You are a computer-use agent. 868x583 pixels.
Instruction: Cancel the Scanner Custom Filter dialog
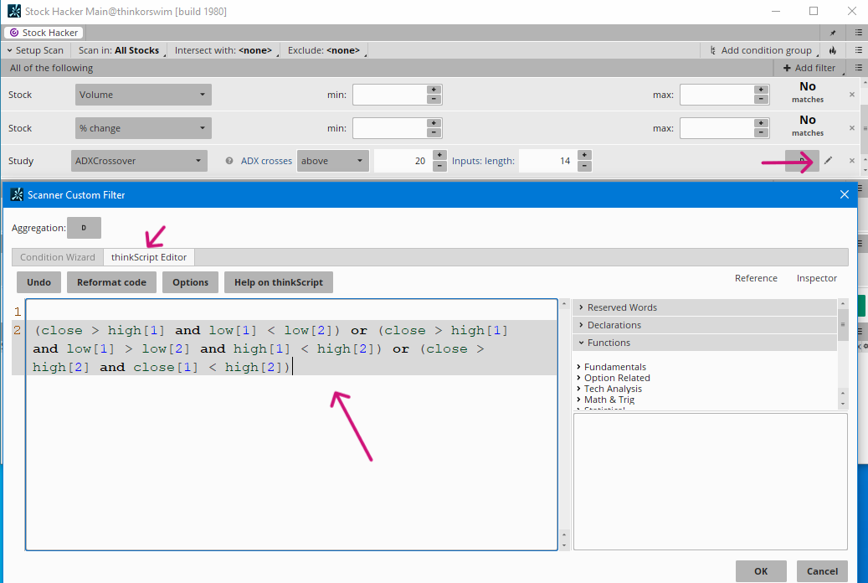[x=822, y=570]
